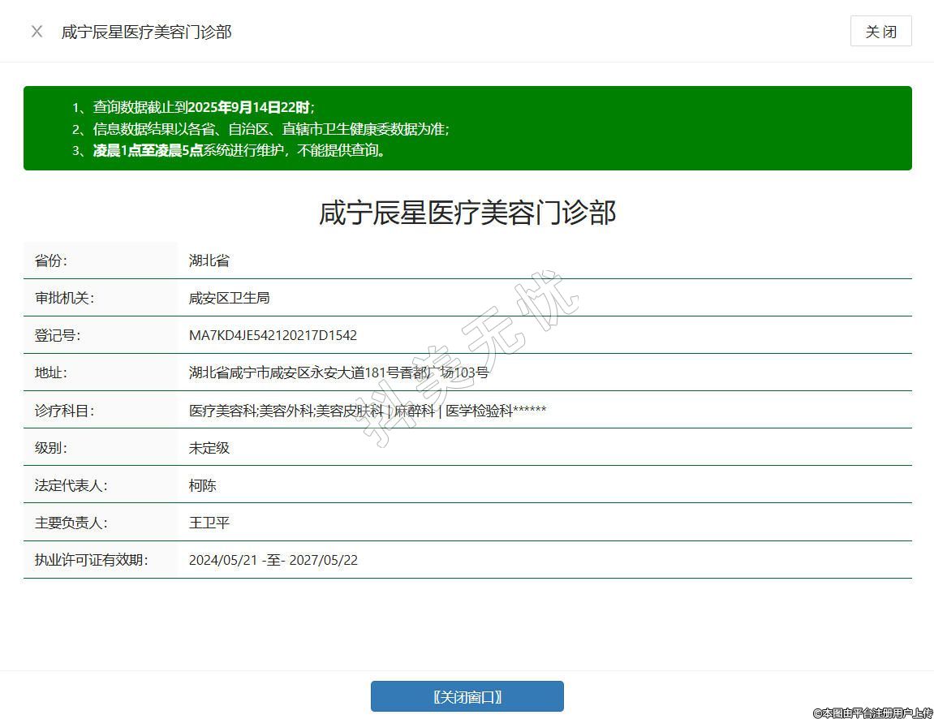
Task: Click the main person in charge 王卫平
Action: [209, 523]
